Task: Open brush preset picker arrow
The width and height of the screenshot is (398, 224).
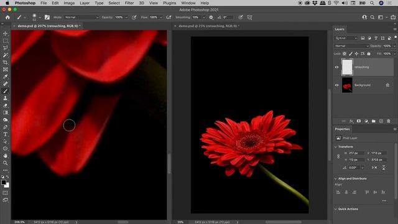Action: pos(40,17)
